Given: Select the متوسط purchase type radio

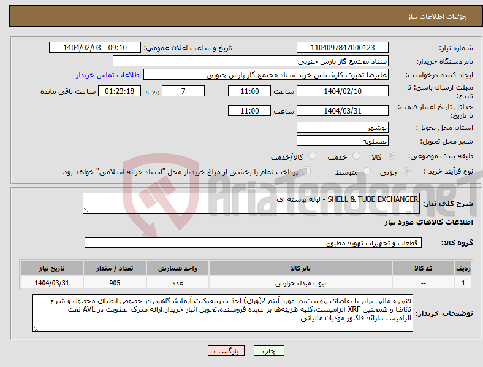Looking at the screenshot, I should tap(367, 171).
